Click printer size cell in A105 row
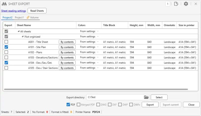Screen dimensions: 201x116 coord(187,68)
